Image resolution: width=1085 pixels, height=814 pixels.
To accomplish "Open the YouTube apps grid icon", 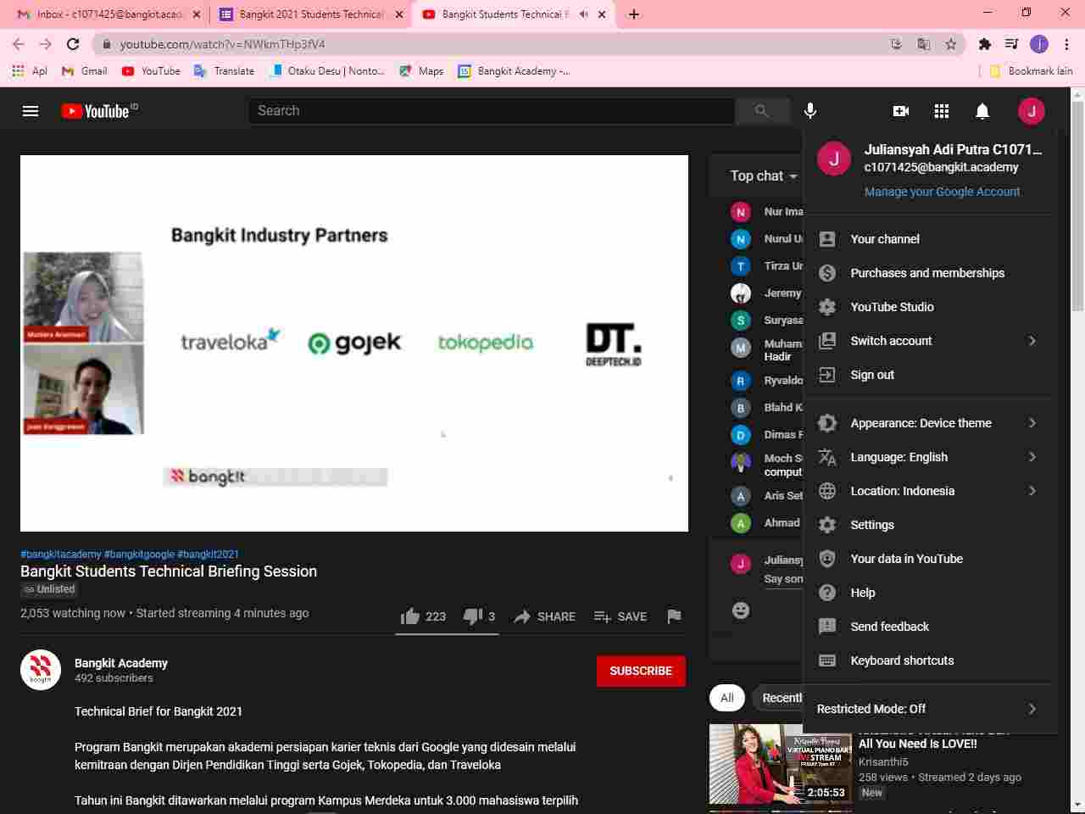I will click(x=942, y=111).
